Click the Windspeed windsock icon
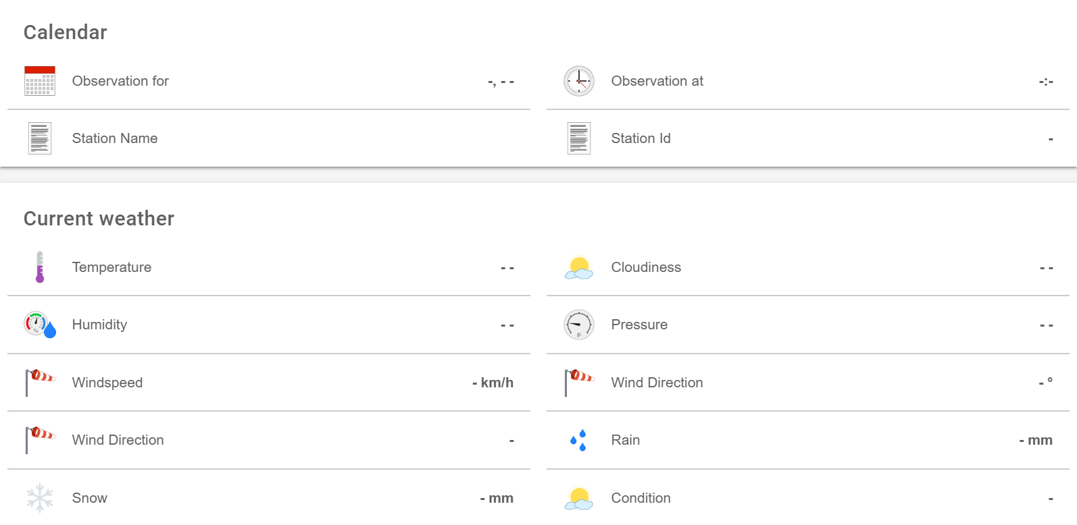1077x525 pixels. (40, 383)
